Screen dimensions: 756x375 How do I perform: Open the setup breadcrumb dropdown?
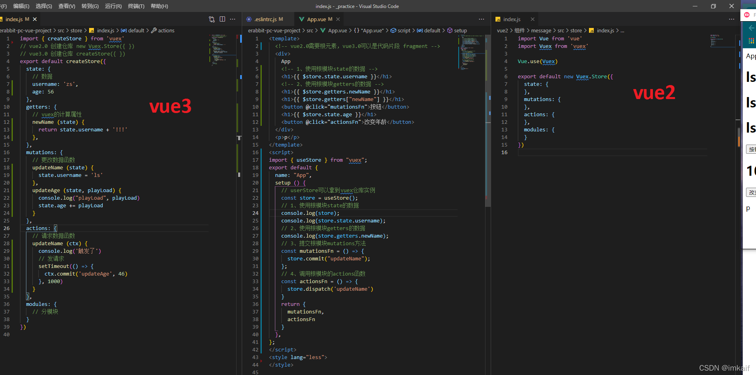(x=460, y=30)
